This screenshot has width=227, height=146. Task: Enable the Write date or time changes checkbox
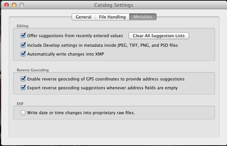[x=23, y=113]
